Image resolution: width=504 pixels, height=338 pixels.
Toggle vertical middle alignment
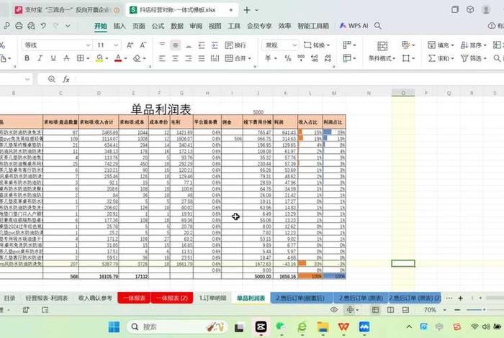[176, 45]
